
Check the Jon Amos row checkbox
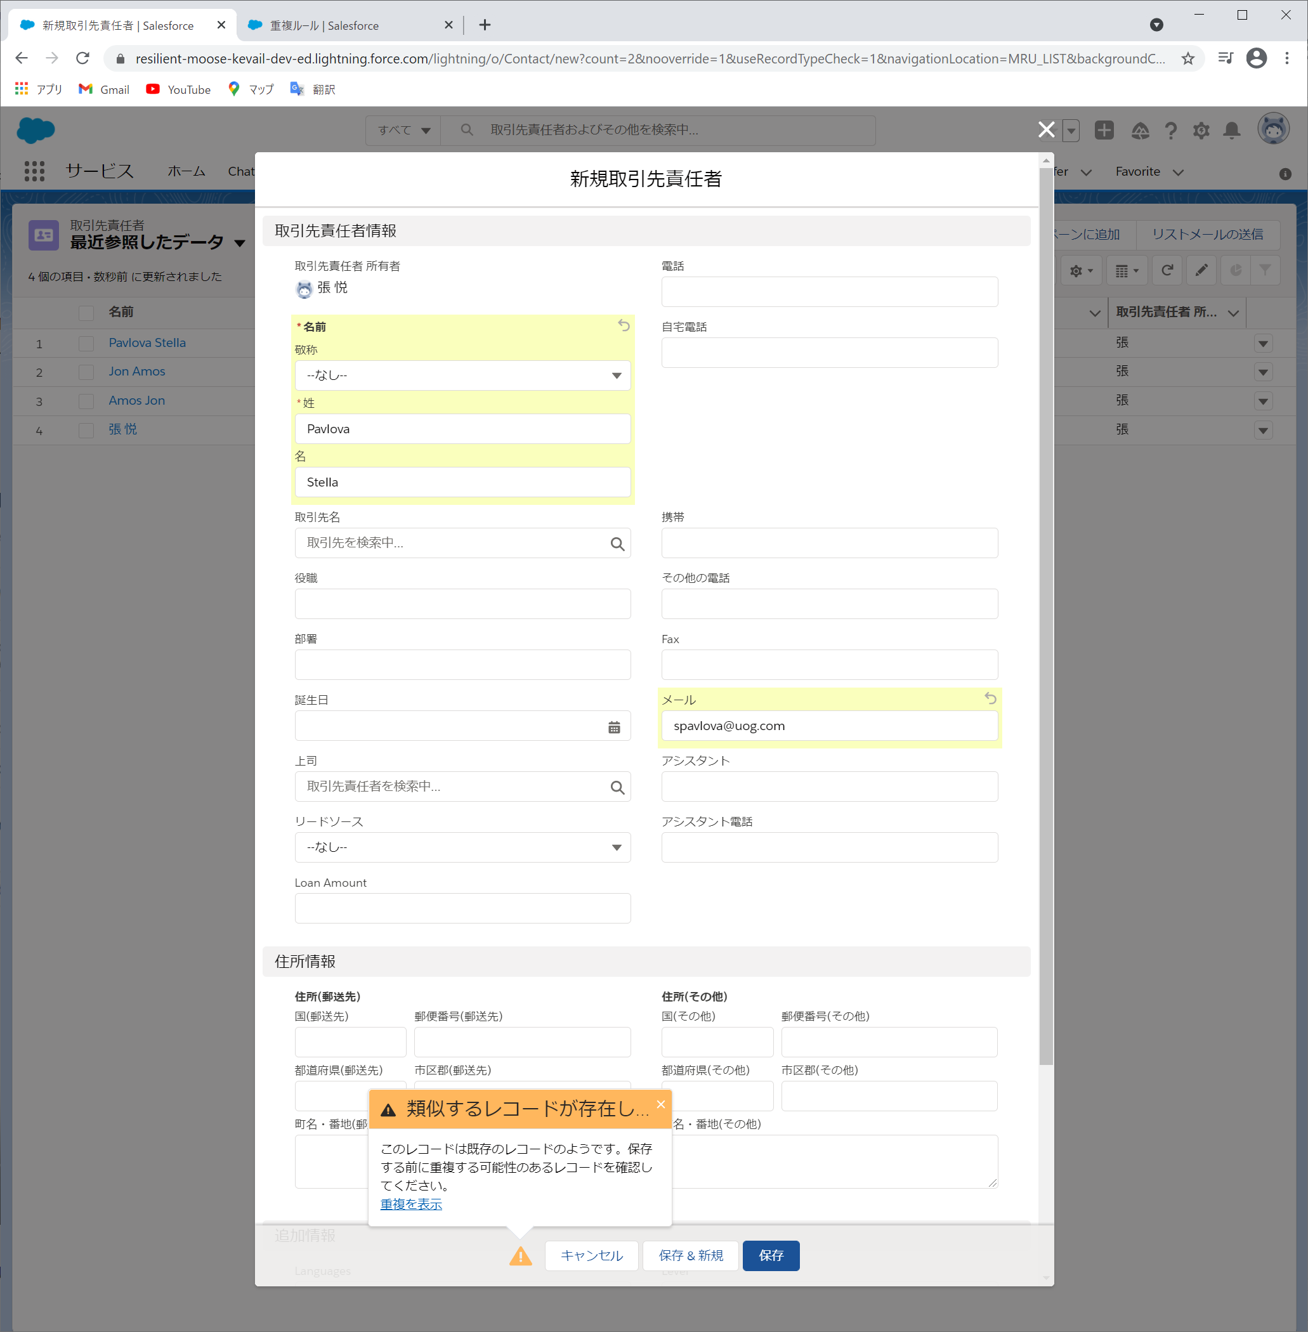(x=86, y=372)
